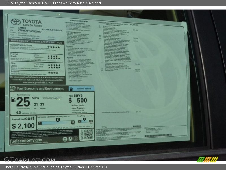Click the barcode at the sticker's bottom right
226x170 pixels.
(x=158, y=136)
